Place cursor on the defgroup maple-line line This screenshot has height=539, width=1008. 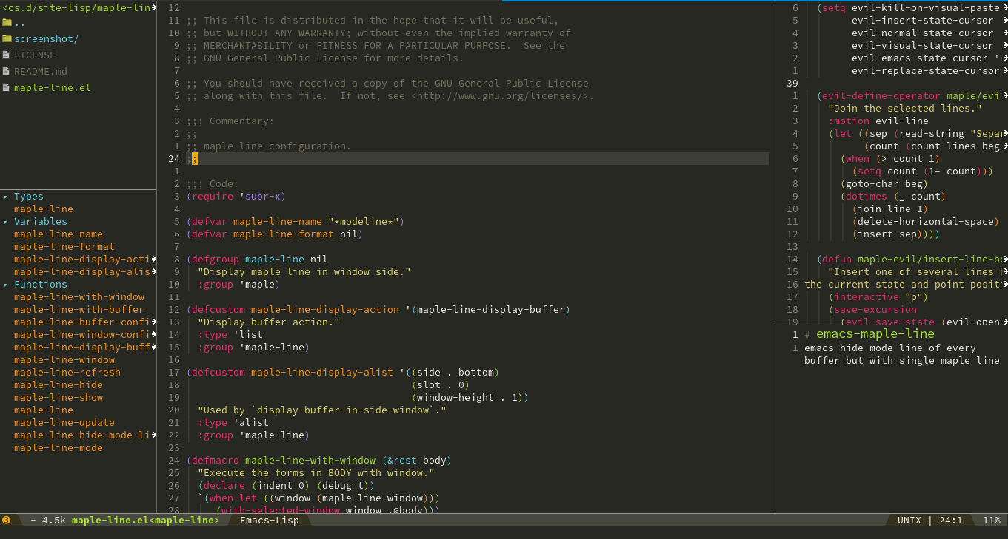coord(257,260)
